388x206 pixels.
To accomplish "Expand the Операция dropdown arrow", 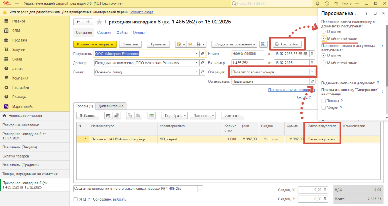I will [x=312, y=72].
